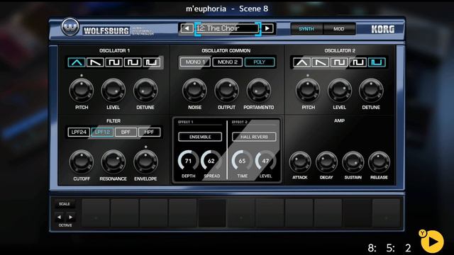Adjust Effect 2 Time dial showing 65
Viewport: 454px width, 255px height.
point(243,161)
